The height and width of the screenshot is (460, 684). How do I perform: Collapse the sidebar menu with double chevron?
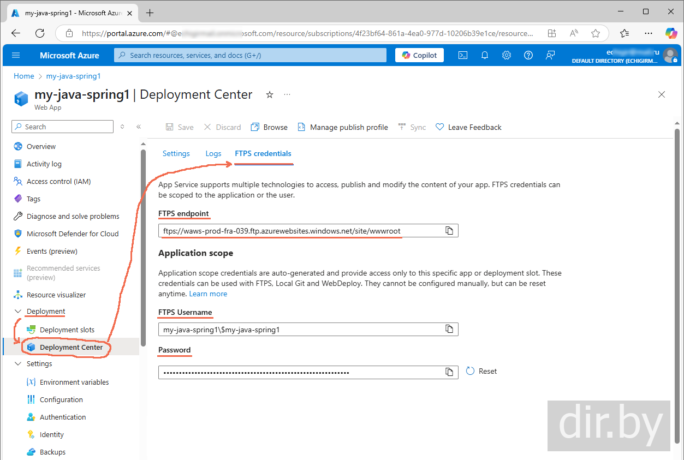tap(139, 127)
